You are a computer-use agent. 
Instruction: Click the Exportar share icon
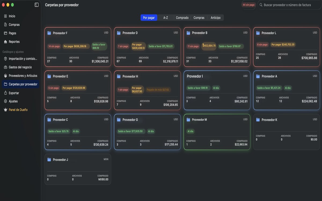click(x=5, y=93)
